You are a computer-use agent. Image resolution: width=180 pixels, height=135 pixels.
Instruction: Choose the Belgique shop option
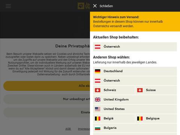[x=156, y=118]
